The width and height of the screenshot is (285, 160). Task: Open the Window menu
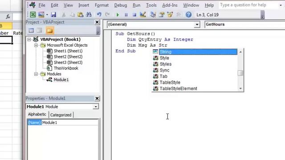pyautogui.click(x=191, y=5)
